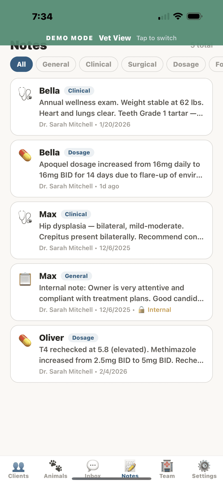Tap the lock icon on Max's internal note
This screenshot has width=223, height=484.
click(x=141, y=310)
